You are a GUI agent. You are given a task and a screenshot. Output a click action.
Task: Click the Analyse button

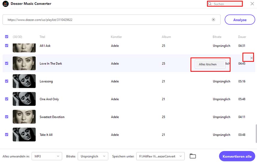pos(240,20)
